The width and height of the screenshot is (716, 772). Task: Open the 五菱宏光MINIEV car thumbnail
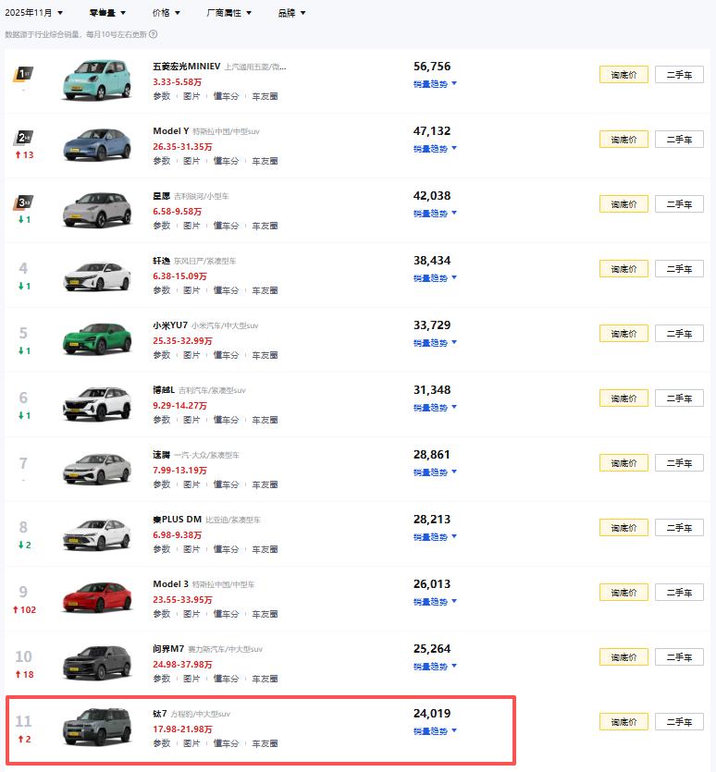click(97, 80)
